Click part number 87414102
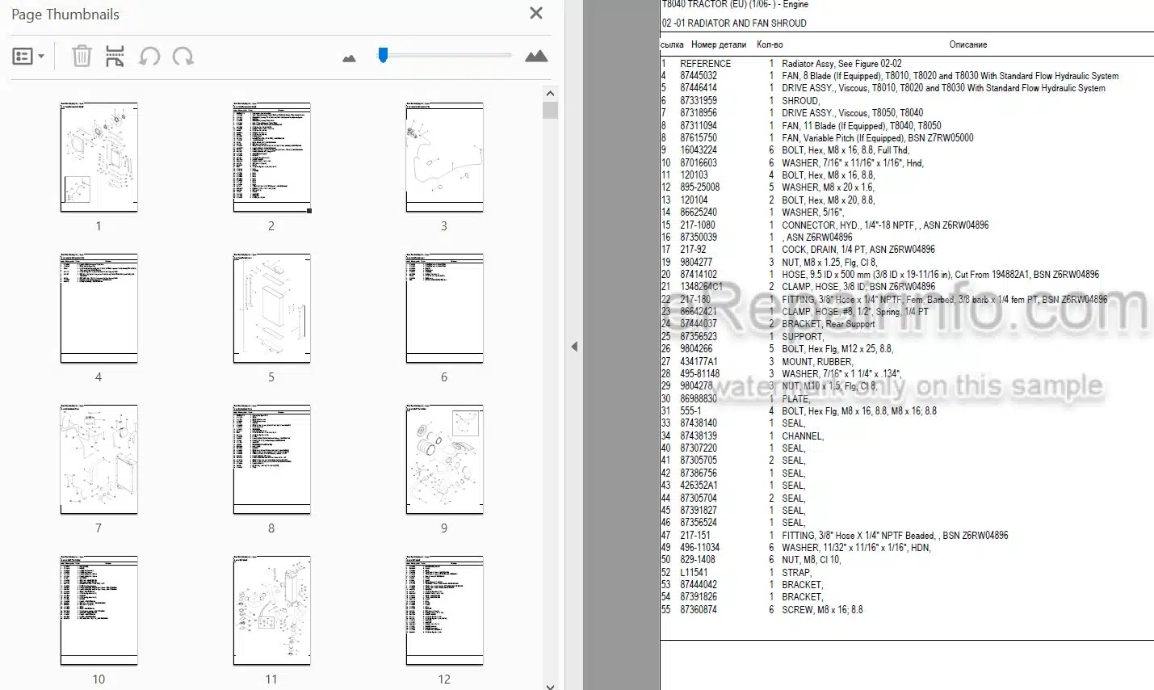Viewport: 1154px width, 690px height. pyautogui.click(x=699, y=275)
